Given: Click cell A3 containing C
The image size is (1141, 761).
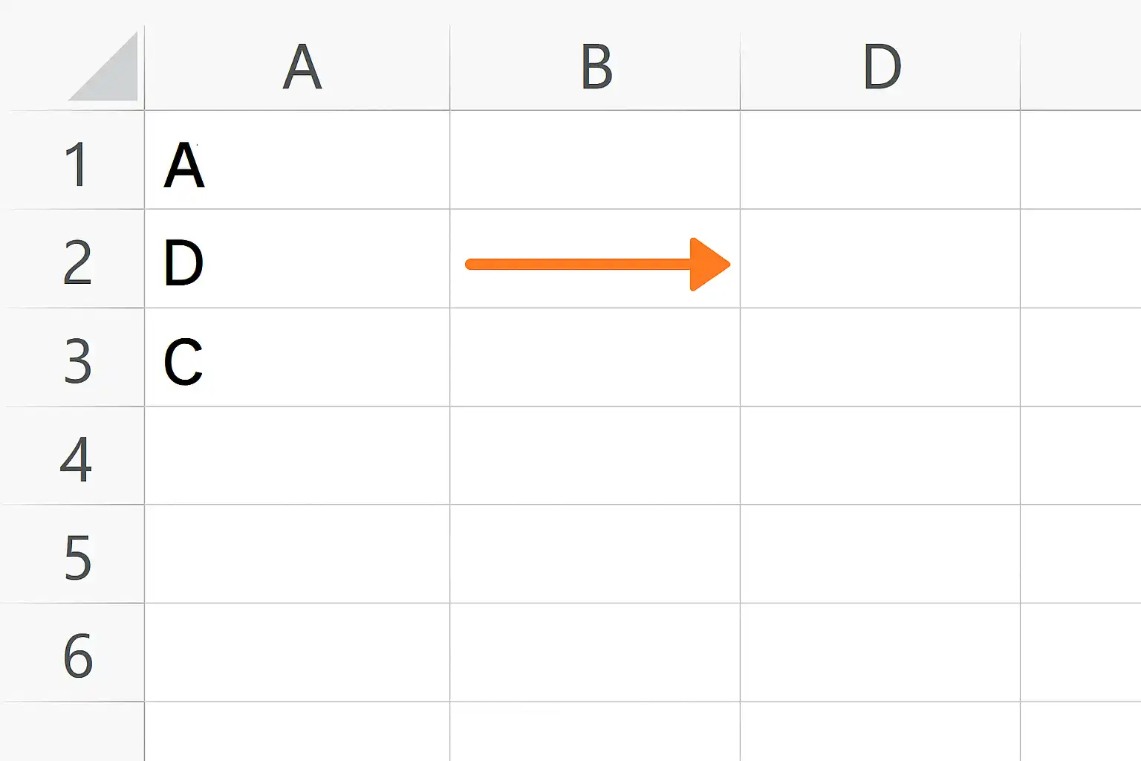Looking at the screenshot, I should click(297, 357).
